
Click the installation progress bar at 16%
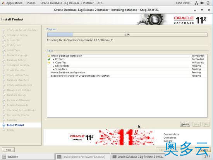point(127,34)
